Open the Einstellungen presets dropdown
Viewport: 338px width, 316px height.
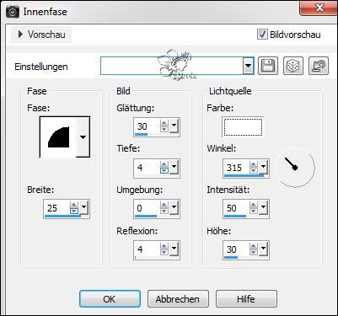tap(248, 66)
